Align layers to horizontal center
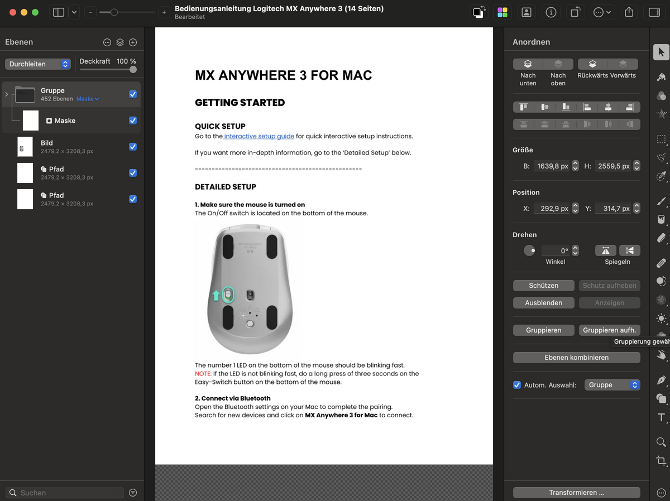The image size is (670, 501). pos(609,107)
